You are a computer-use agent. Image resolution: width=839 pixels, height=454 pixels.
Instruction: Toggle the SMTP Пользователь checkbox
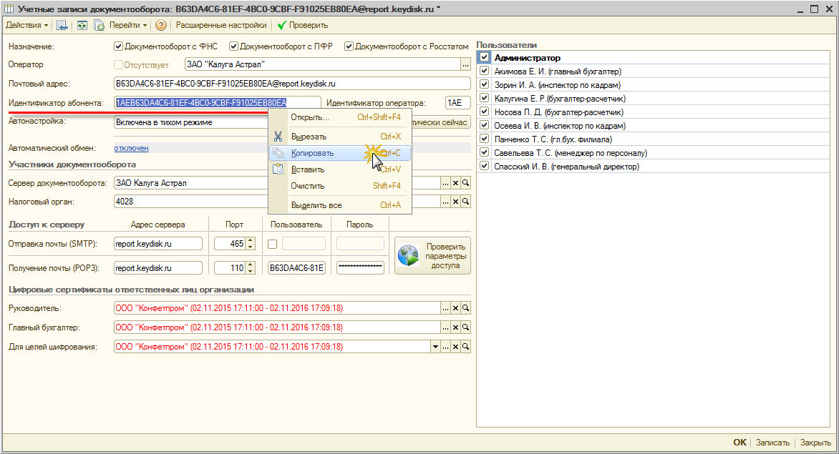(x=272, y=244)
